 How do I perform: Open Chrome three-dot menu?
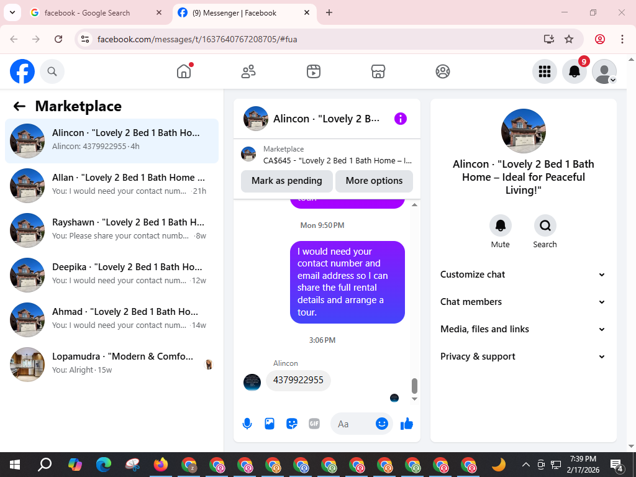[622, 39]
